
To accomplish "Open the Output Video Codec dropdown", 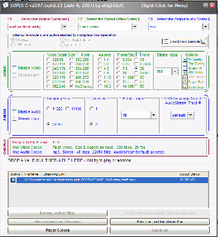I will click(135, 27).
